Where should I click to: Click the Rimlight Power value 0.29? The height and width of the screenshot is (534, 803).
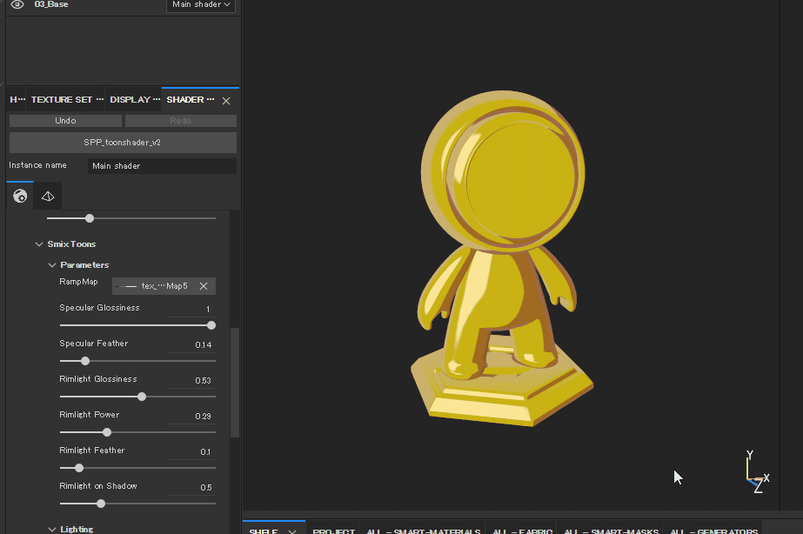coord(204,417)
